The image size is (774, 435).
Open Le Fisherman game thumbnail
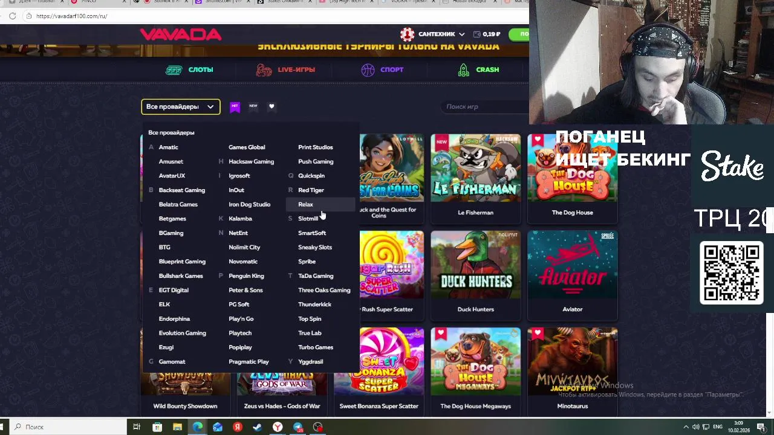pos(476,168)
